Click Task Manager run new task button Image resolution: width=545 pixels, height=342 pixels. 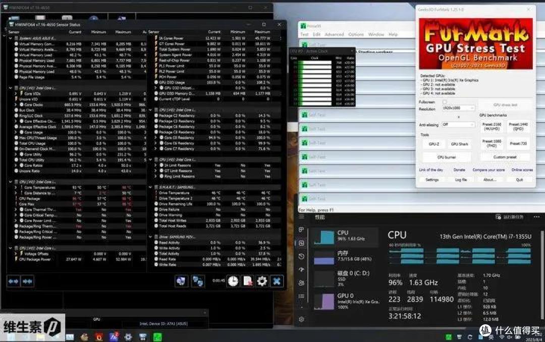pos(510,217)
